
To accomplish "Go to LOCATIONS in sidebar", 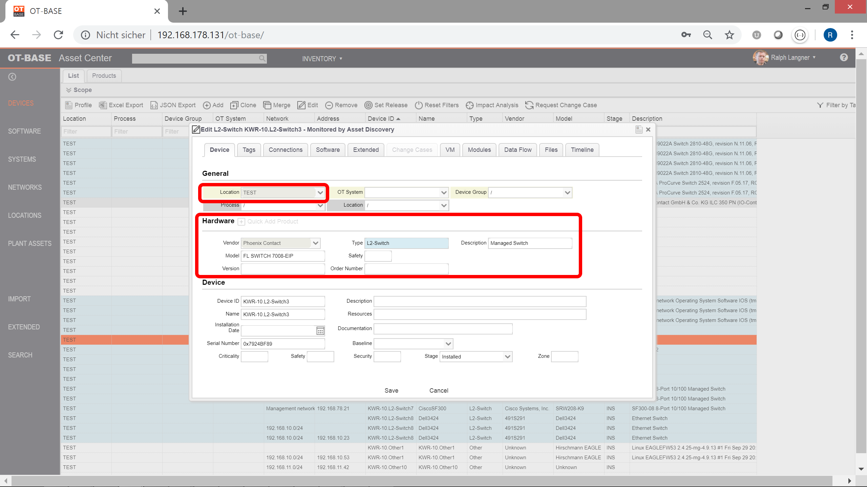I will click(25, 215).
